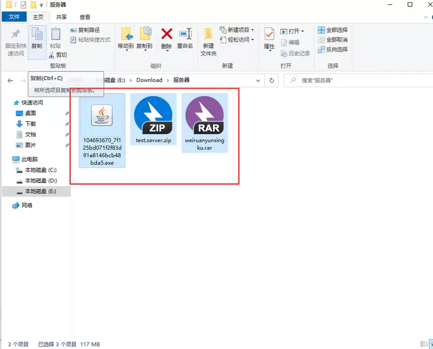Select the Java exe file icon
This screenshot has height=349, width=433.
(x=102, y=115)
